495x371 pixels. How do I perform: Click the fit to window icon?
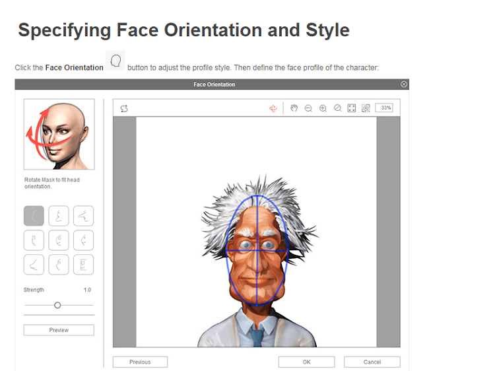(351, 108)
